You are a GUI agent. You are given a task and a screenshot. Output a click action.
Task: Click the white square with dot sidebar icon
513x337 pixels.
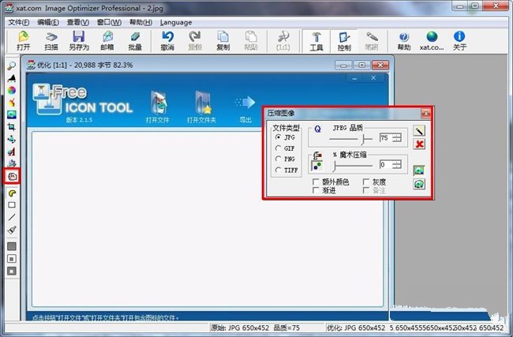coord(12,259)
